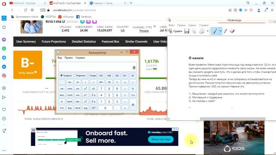Open sidebar bookmarks heart icon
Viewport: 276px width, 155px height.
(4, 109)
